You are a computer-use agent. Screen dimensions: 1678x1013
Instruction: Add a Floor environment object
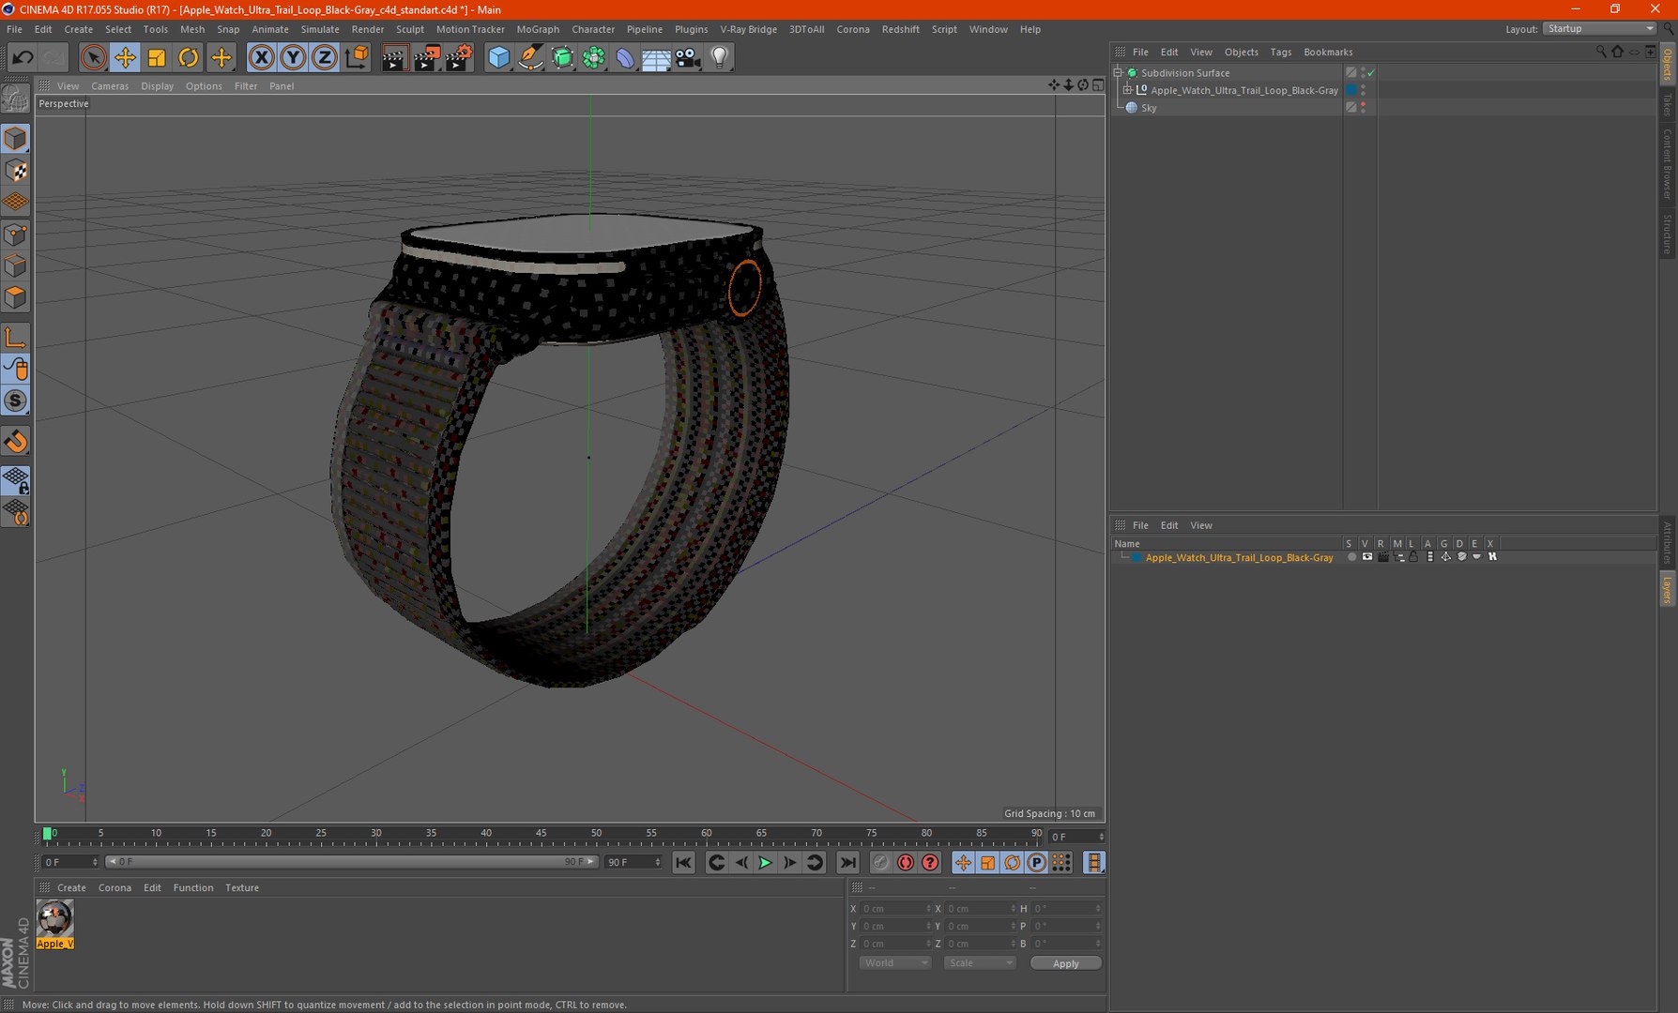656,58
